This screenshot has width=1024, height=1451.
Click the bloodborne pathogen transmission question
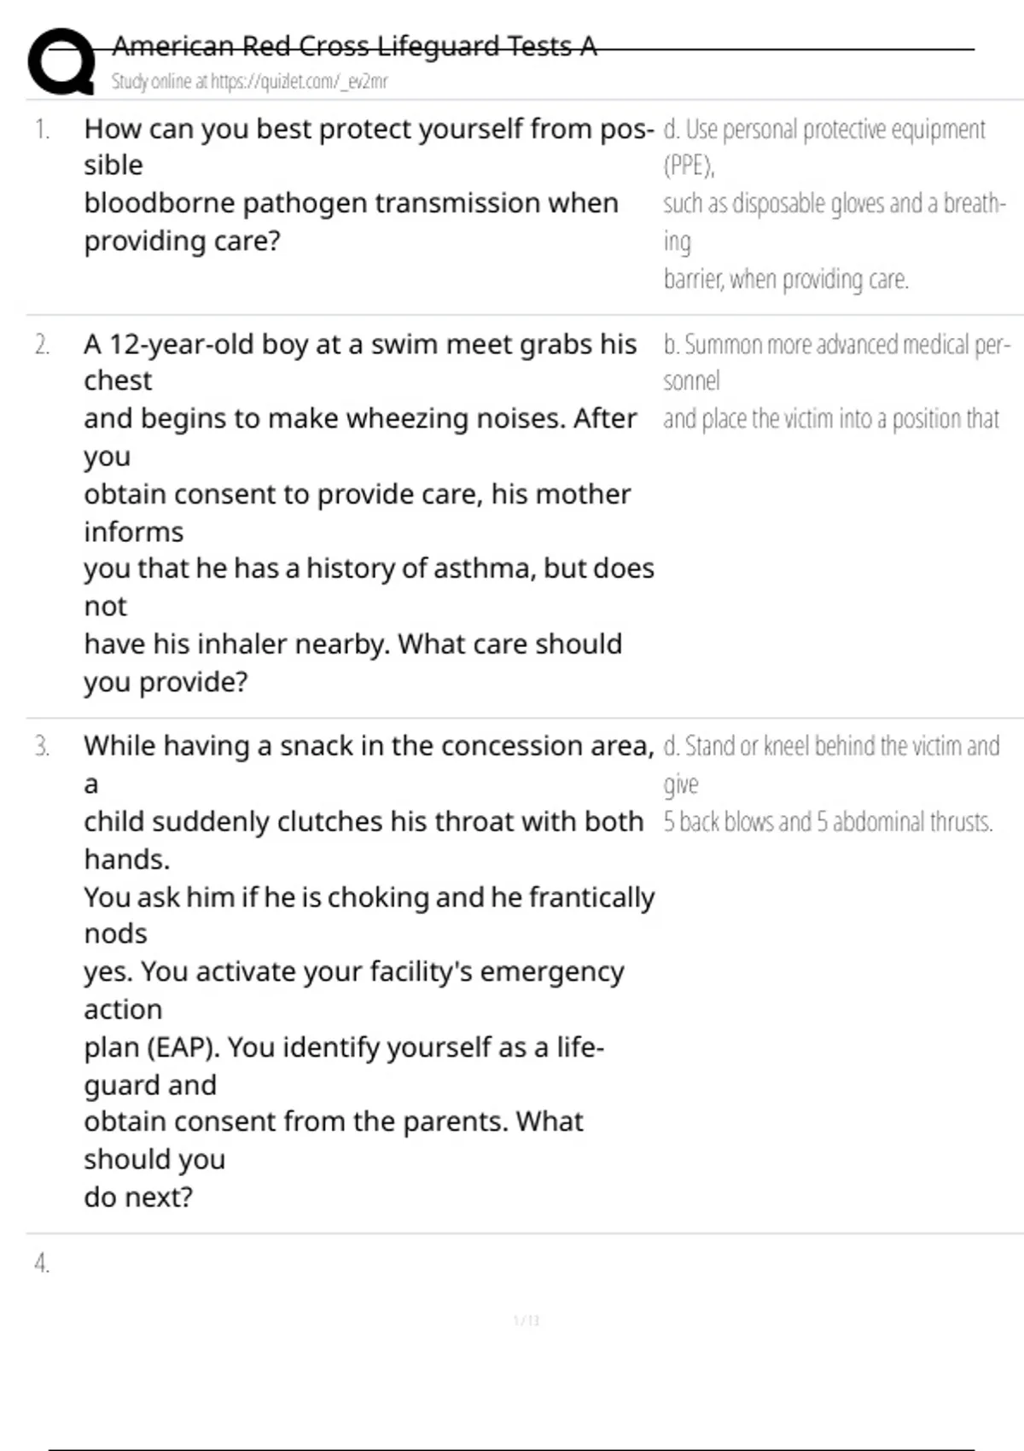point(351,203)
